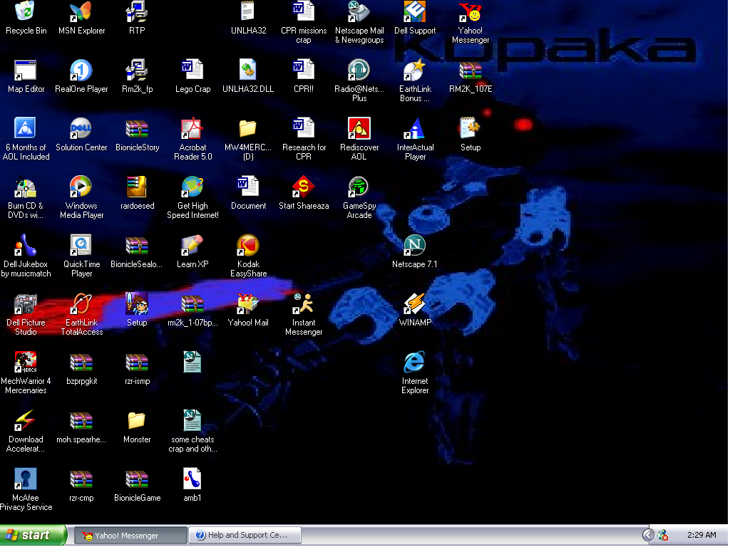Screen dimensions: 730x547
Task: Launch MSN Explorer
Action: pyautogui.click(x=81, y=11)
